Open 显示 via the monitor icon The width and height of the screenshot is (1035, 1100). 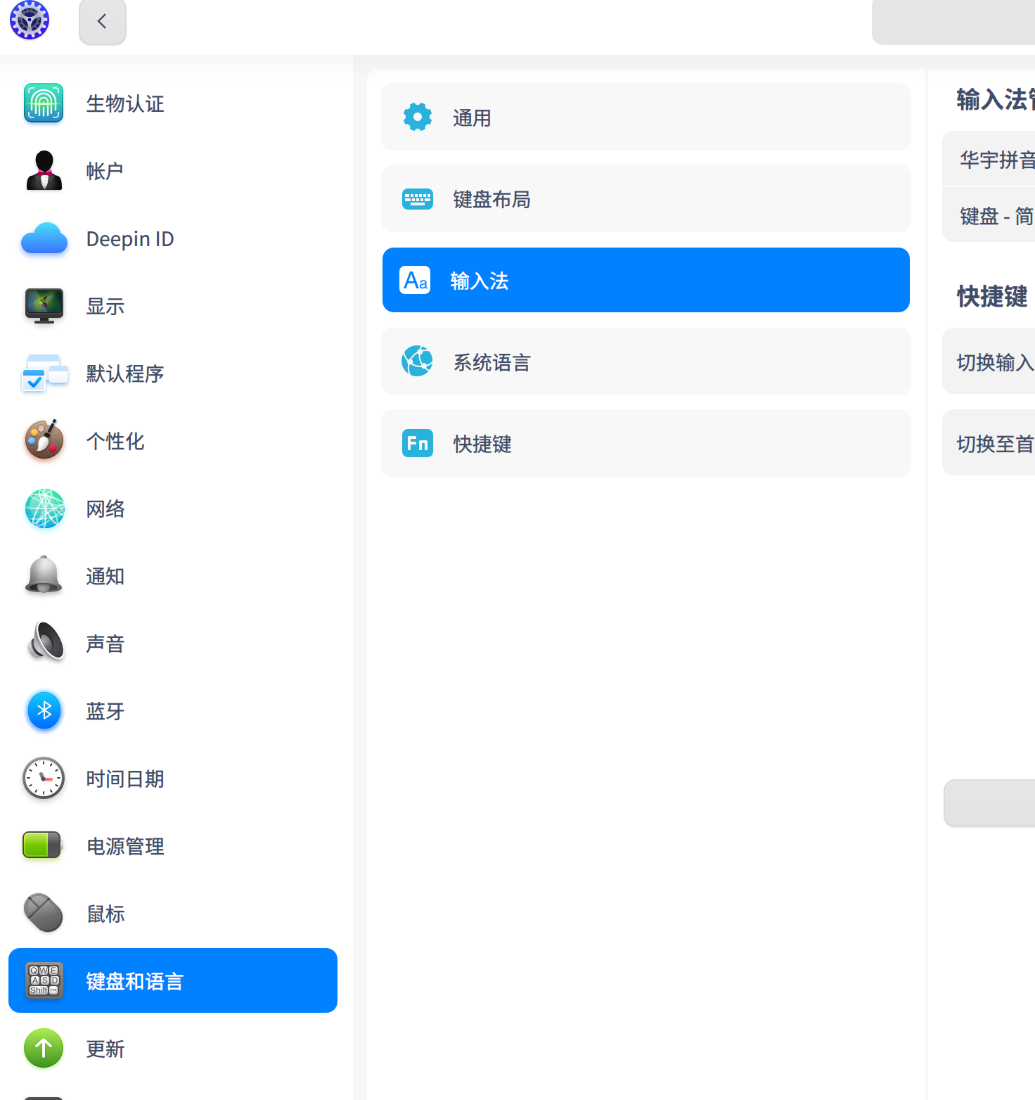click(44, 306)
